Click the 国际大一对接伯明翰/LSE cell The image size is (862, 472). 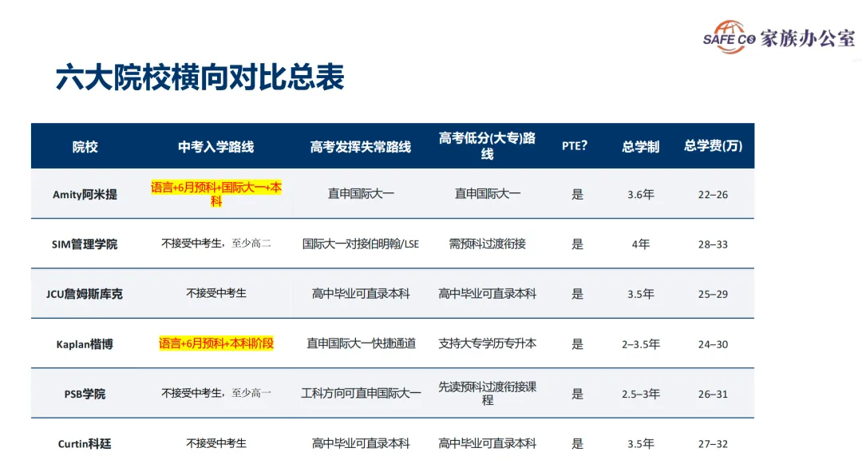click(x=361, y=244)
